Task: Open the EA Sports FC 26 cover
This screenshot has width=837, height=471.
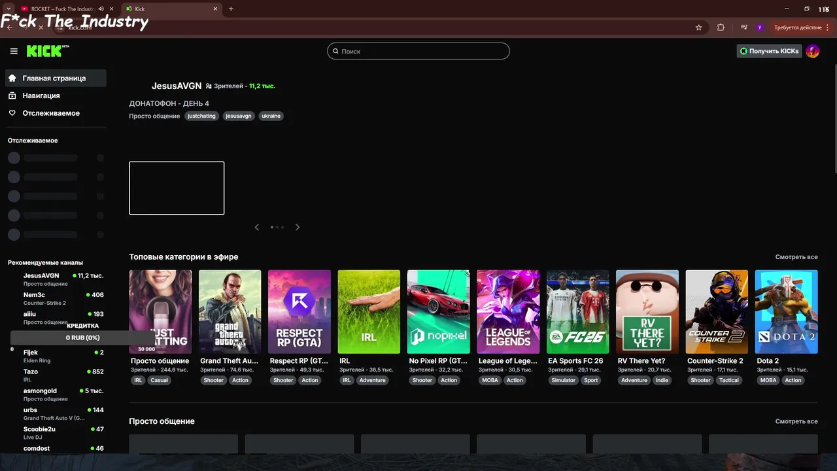Action: [x=578, y=312]
